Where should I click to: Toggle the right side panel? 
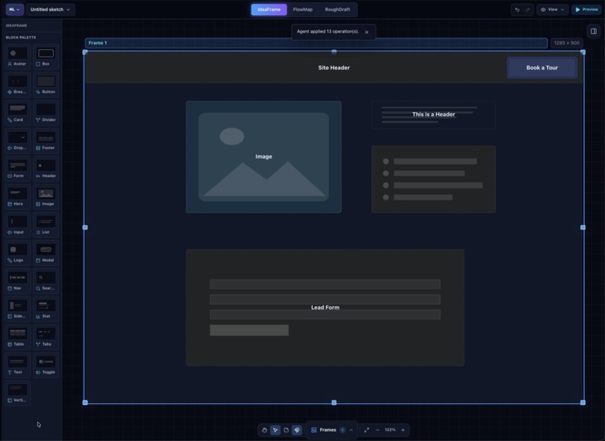pyautogui.click(x=593, y=32)
